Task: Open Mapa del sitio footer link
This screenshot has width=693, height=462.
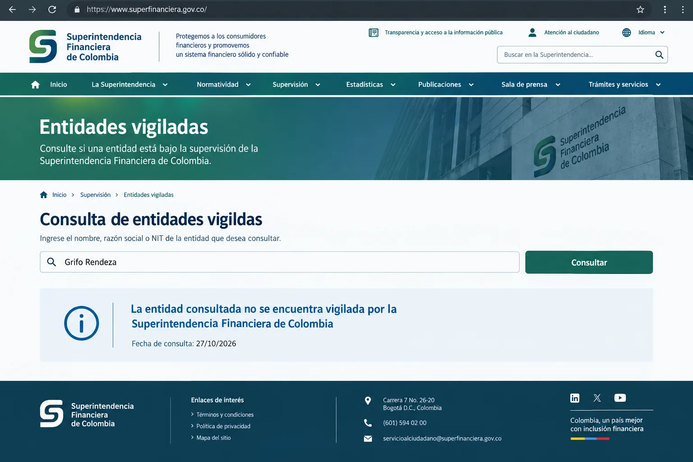Action: [213, 438]
